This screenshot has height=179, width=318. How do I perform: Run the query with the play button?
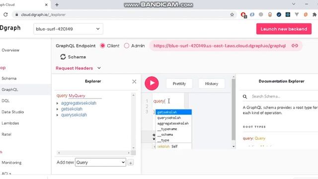coord(152,83)
